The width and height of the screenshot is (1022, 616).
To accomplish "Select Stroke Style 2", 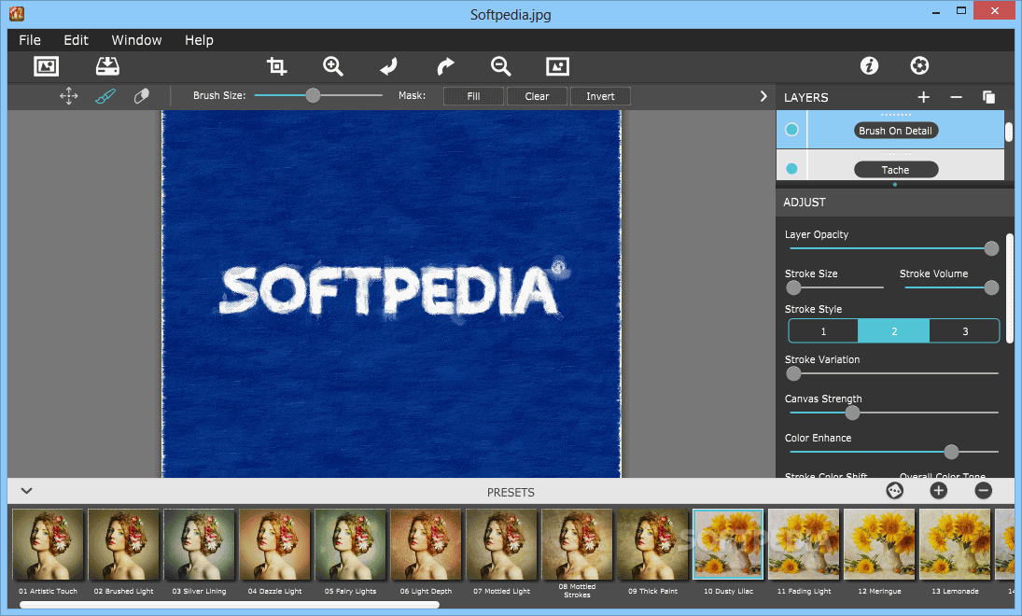I will (x=893, y=331).
